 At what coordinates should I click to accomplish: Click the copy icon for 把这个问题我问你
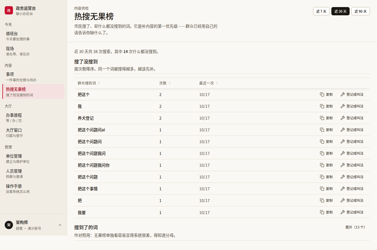pos(322,165)
